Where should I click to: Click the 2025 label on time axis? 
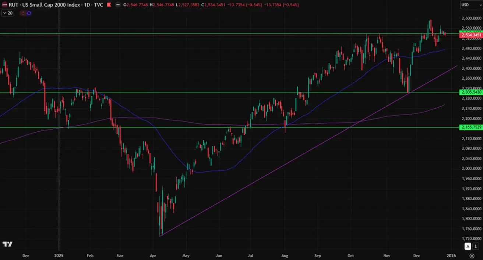(59, 256)
